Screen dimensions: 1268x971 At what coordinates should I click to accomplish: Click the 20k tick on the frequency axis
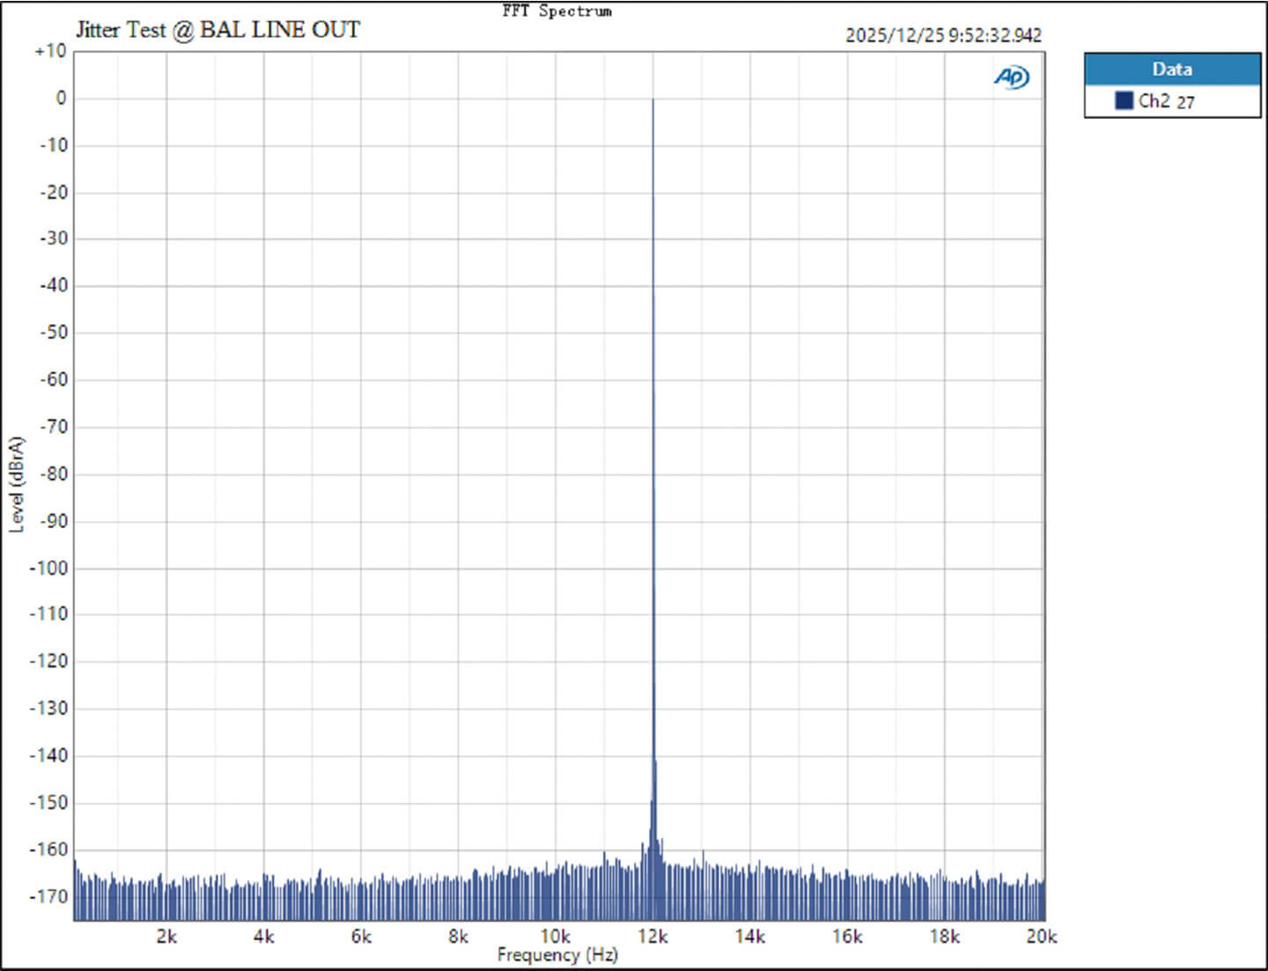(x=1042, y=936)
